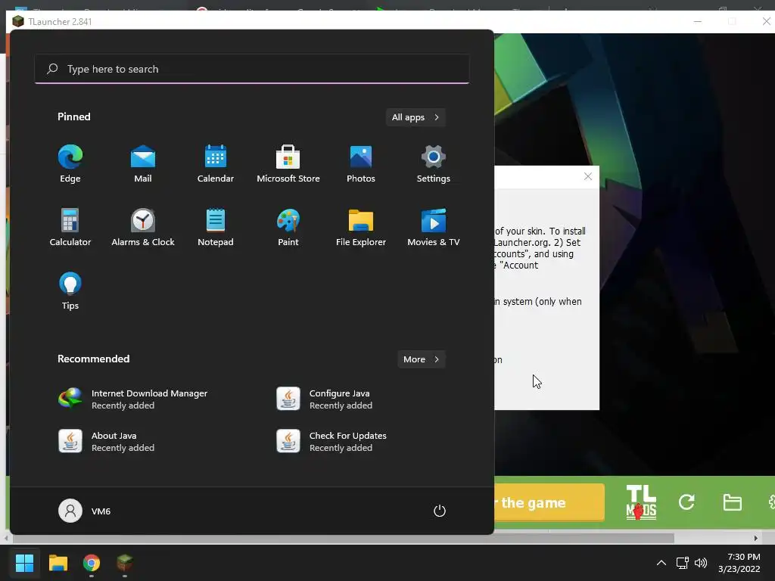Close the TLauncher info dialog
Screen dimensions: 775x581
[x=587, y=176]
